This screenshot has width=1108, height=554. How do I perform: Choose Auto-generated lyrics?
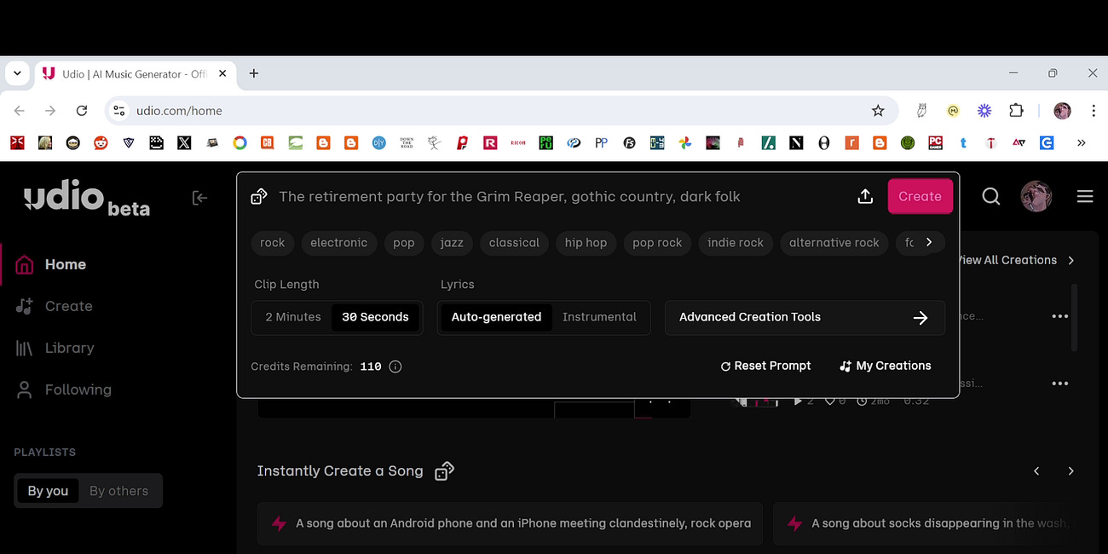point(496,317)
